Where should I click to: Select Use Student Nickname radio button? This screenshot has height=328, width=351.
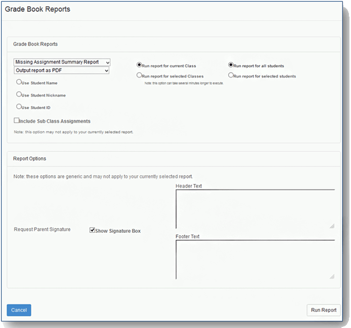point(19,94)
